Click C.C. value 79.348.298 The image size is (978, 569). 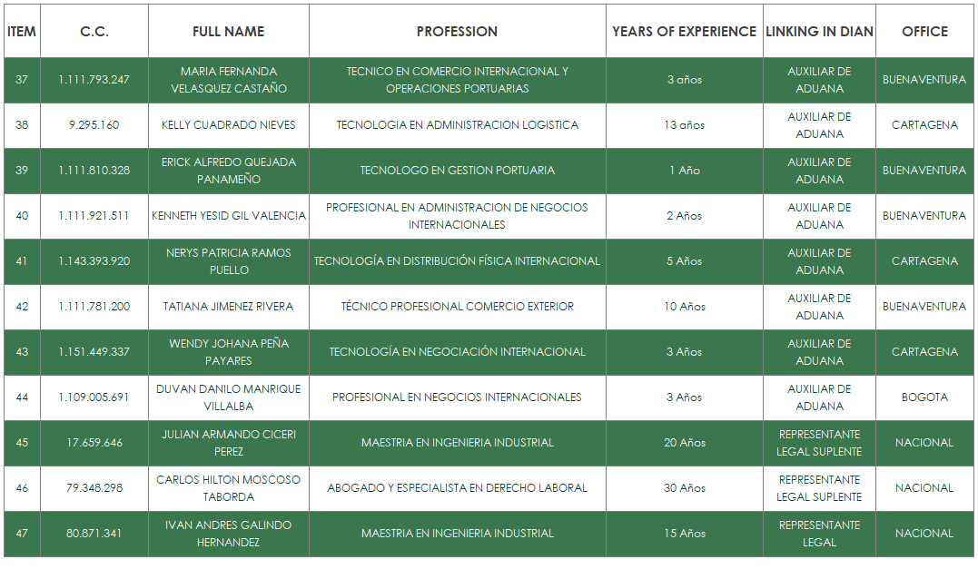coord(94,488)
